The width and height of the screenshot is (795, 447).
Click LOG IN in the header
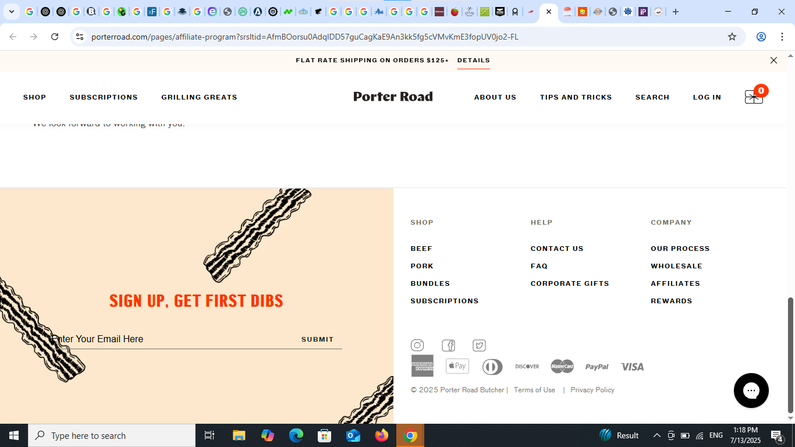tap(707, 97)
